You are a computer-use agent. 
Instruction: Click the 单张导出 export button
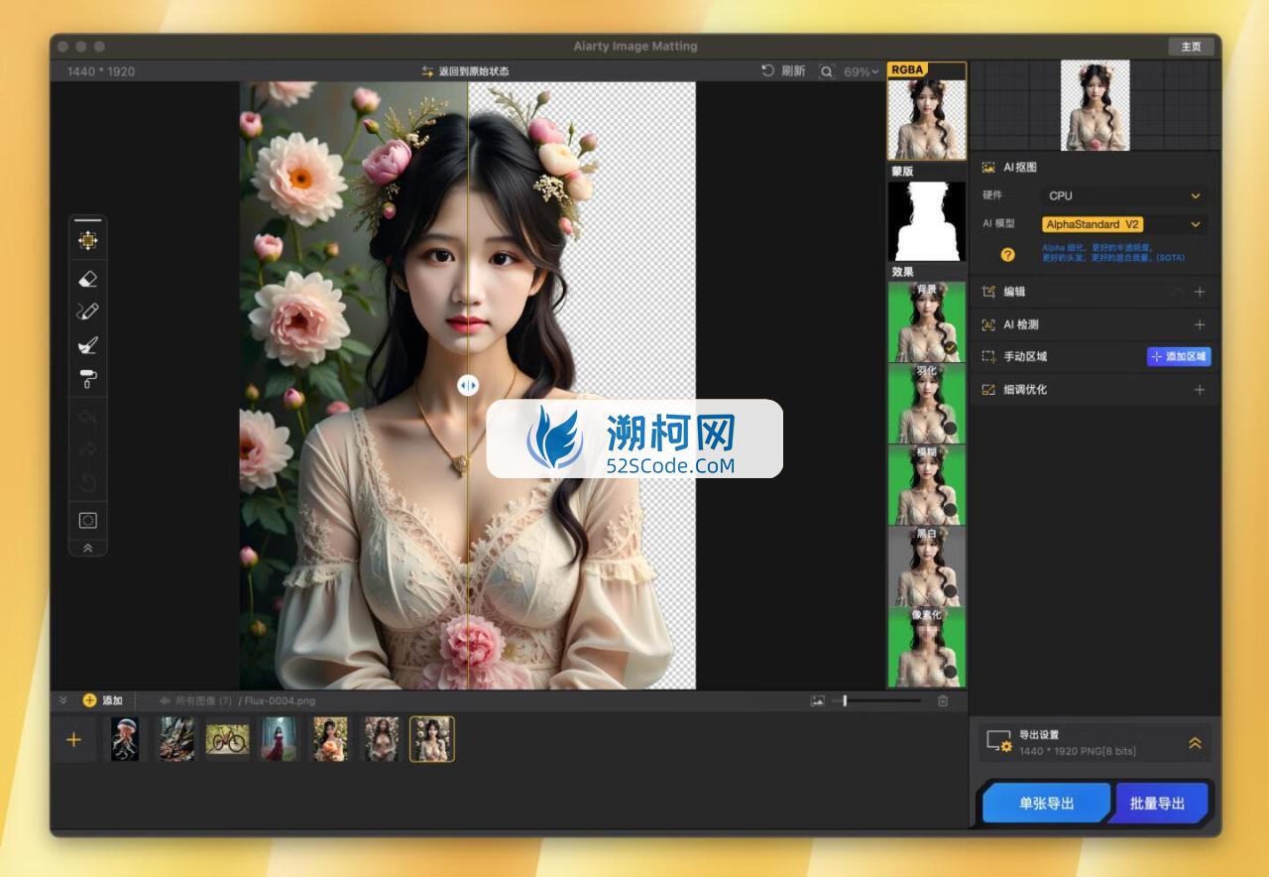1046,804
